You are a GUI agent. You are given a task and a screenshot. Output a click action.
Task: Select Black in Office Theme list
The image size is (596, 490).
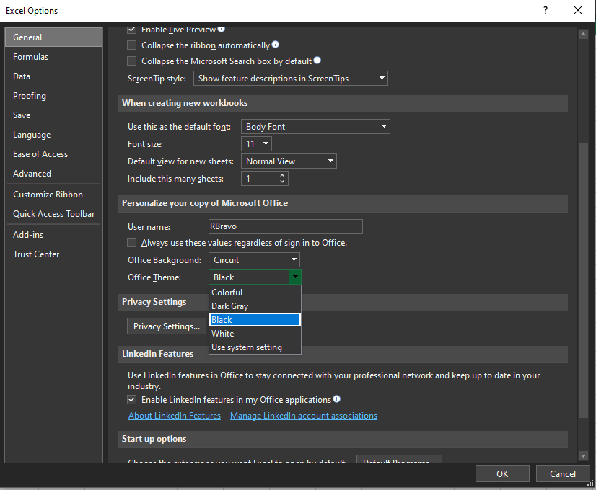point(255,320)
